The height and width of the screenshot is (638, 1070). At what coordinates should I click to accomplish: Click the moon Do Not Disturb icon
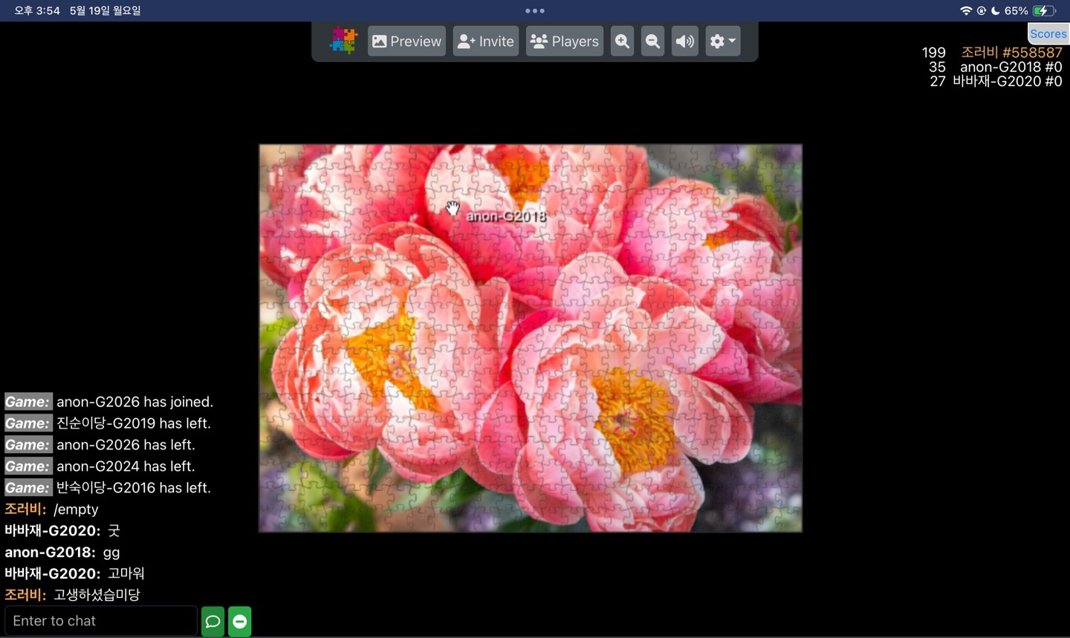point(995,10)
